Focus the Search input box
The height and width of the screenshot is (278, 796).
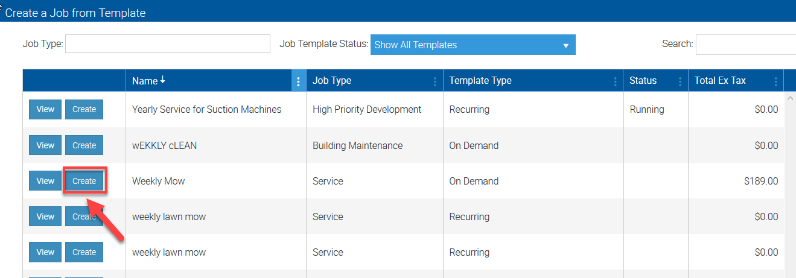[x=746, y=44]
